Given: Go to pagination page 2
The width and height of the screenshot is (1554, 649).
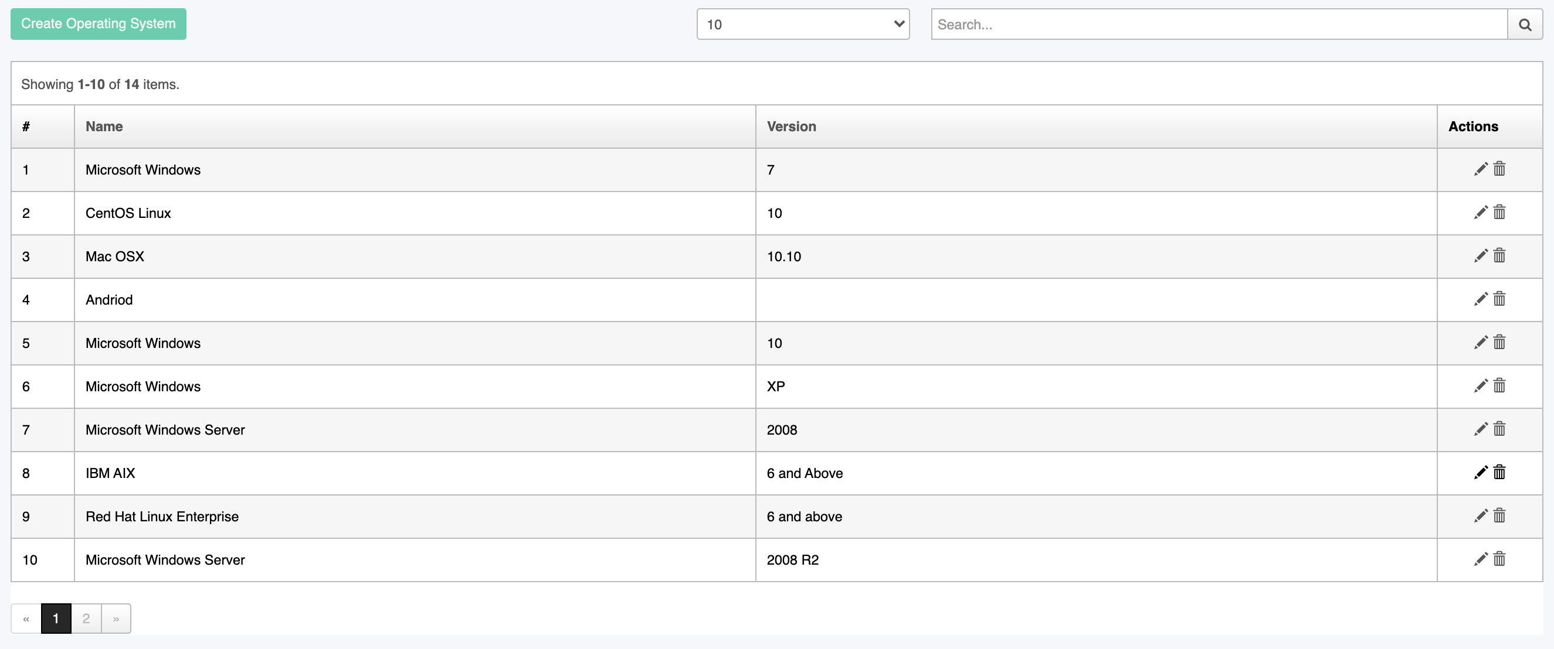Looking at the screenshot, I should (86, 619).
